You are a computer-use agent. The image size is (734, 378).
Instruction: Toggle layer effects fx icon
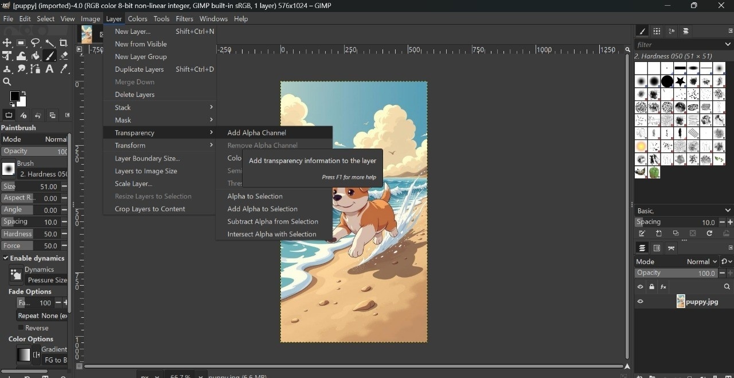663,287
